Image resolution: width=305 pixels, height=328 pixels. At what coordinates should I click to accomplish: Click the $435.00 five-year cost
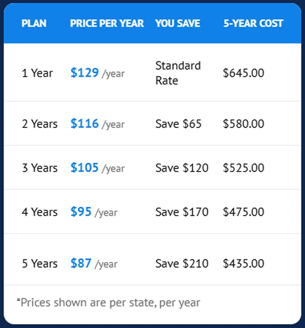tap(244, 264)
